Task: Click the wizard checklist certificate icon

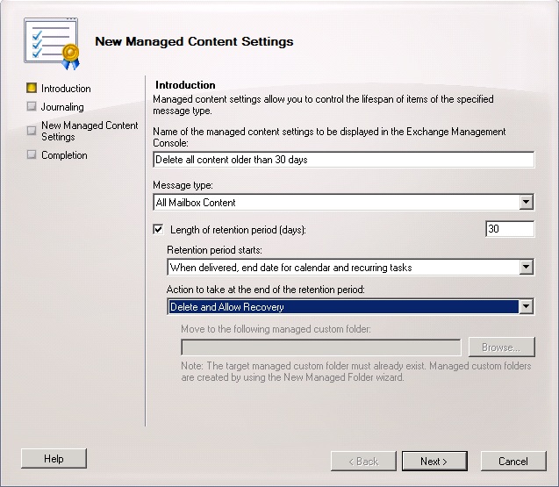Action: [52, 44]
